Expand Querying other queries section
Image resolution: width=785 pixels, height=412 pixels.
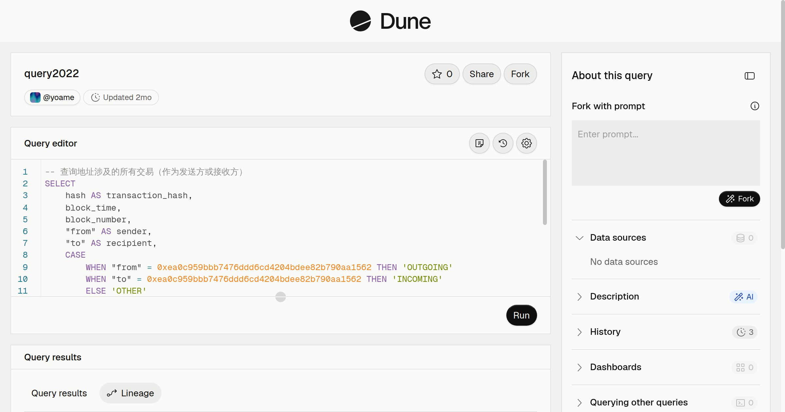[x=579, y=403]
